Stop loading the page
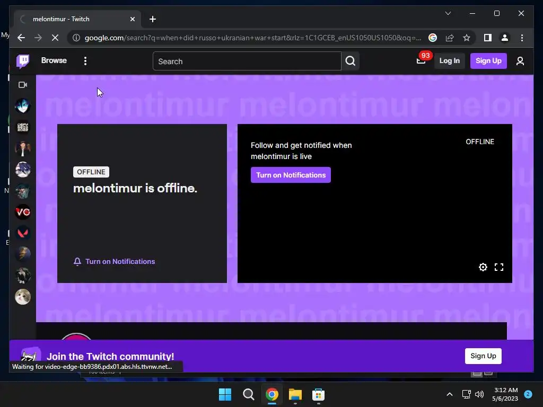The width and height of the screenshot is (543, 407). click(55, 38)
